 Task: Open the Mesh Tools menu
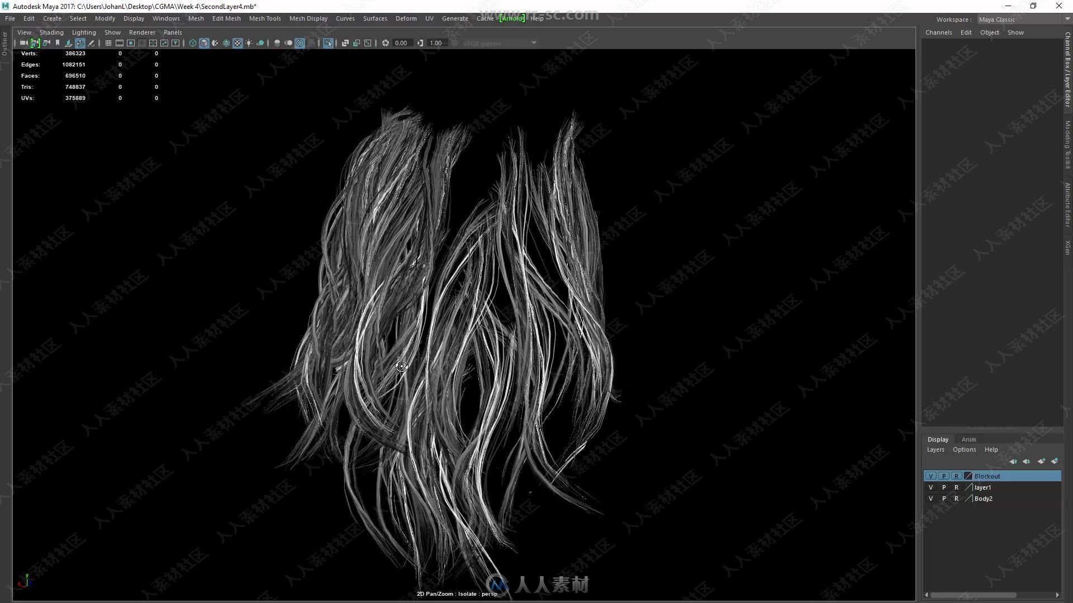[265, 18]
